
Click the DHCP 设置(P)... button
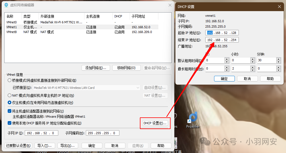click(155, 123)
